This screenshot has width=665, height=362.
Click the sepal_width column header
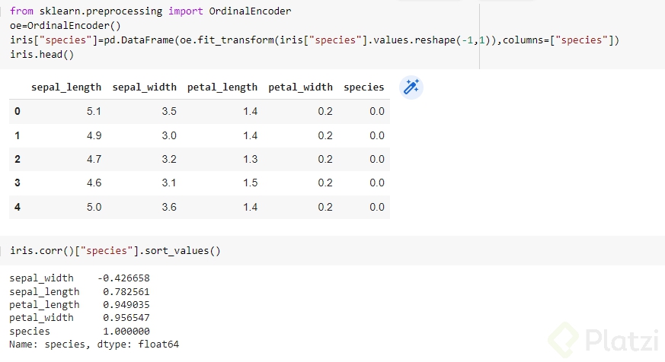point(144,87)
